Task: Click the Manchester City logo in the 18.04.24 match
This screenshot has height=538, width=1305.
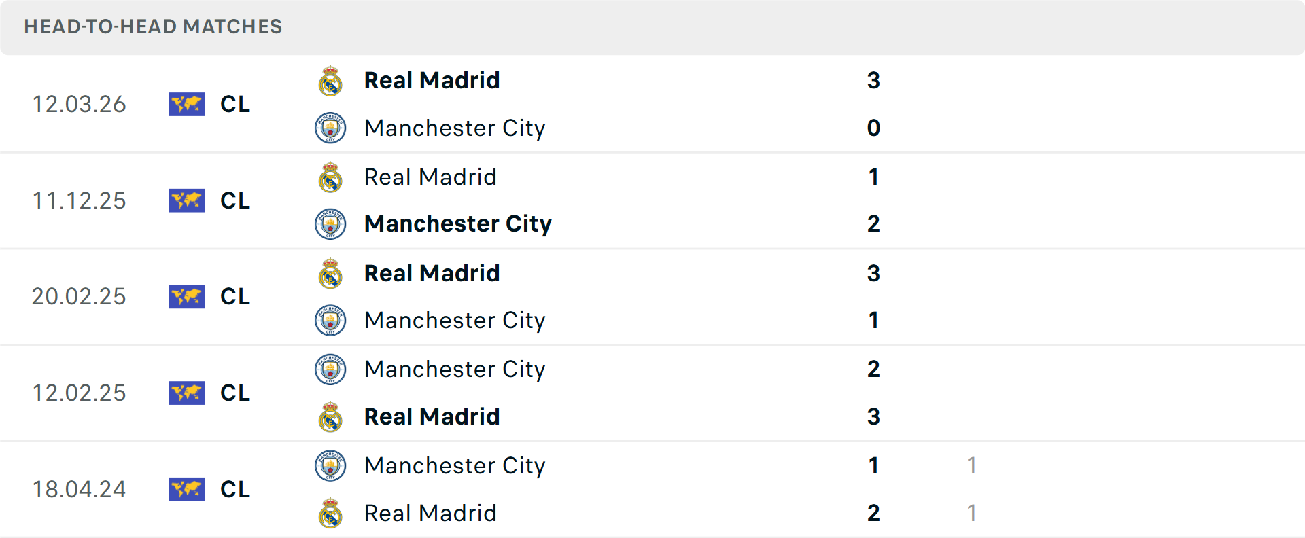Action: point(330,465)
